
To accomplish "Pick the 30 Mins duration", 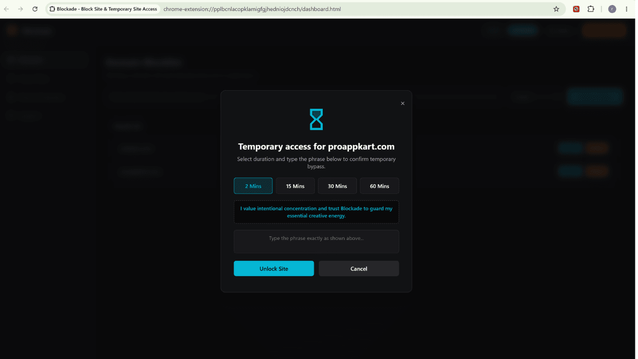I will 337,186.
